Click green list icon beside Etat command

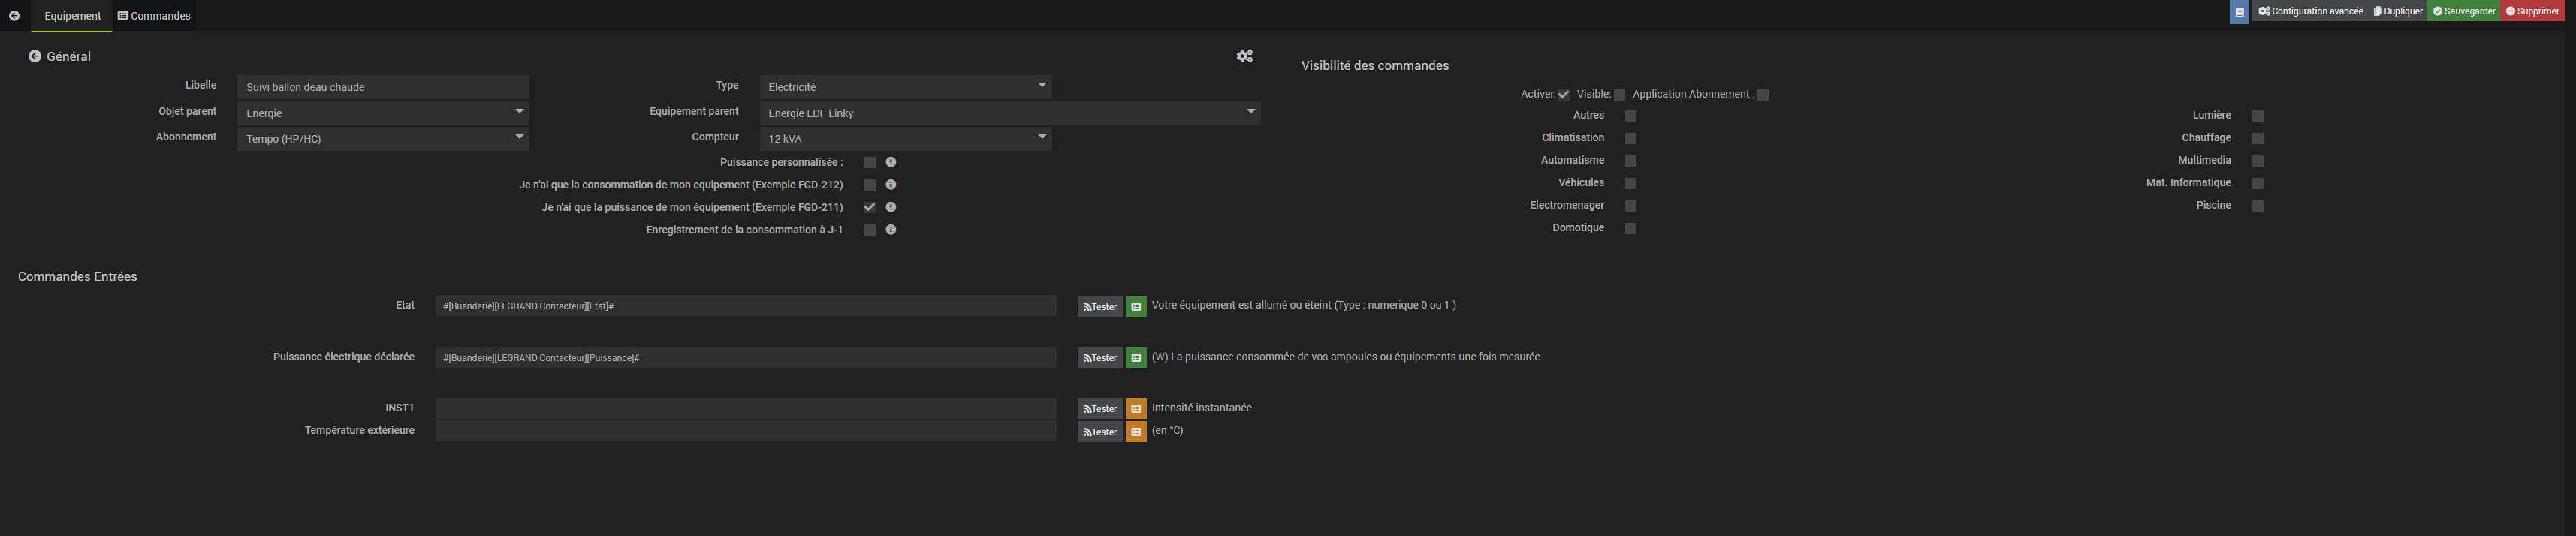pos(1136,306)
